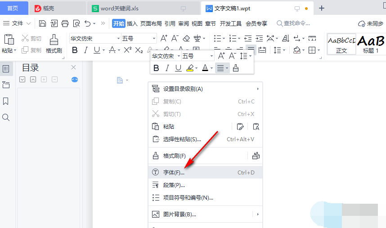Screen dimensions: 386x228
Task: Click the format painter icon in mini toolbar
Action: click(x=236, y=68)
